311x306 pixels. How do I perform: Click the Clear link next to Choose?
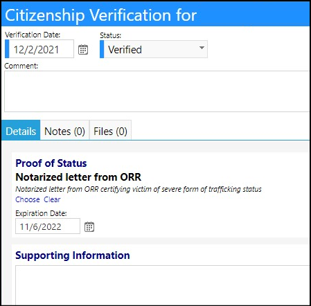pos(52,199)
